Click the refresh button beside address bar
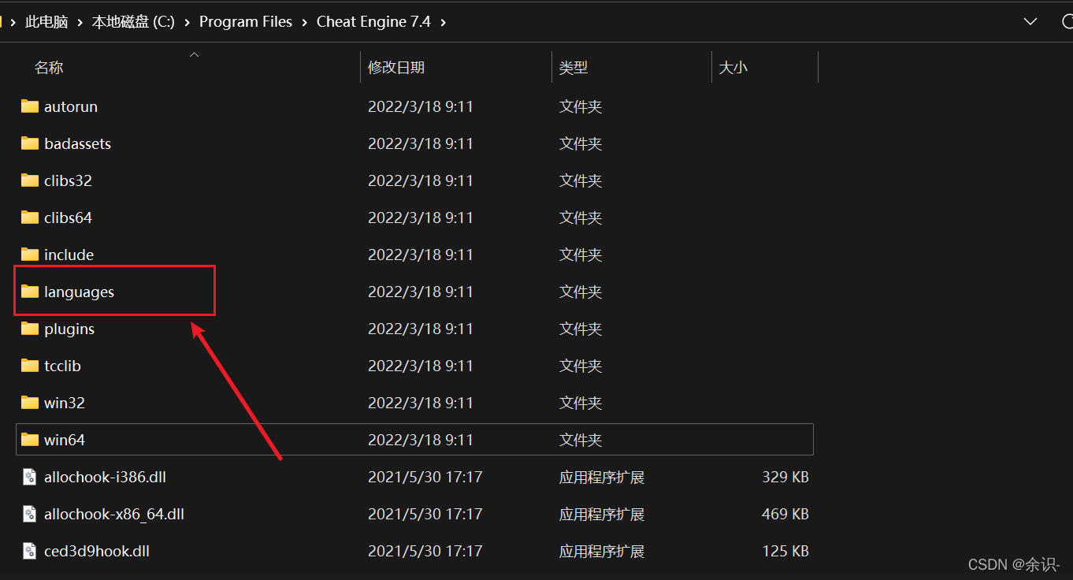Viewport: 1073px width, 580px height. coord(1066,21)
